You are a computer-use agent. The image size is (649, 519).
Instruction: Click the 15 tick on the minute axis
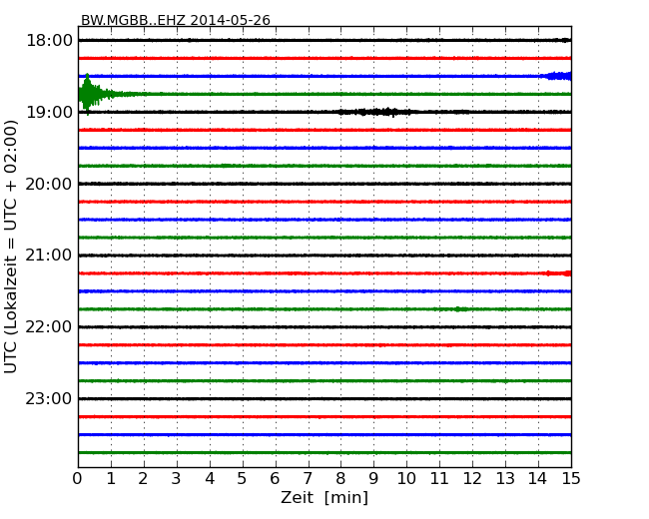pyautogui.click(x=571, y=478)
